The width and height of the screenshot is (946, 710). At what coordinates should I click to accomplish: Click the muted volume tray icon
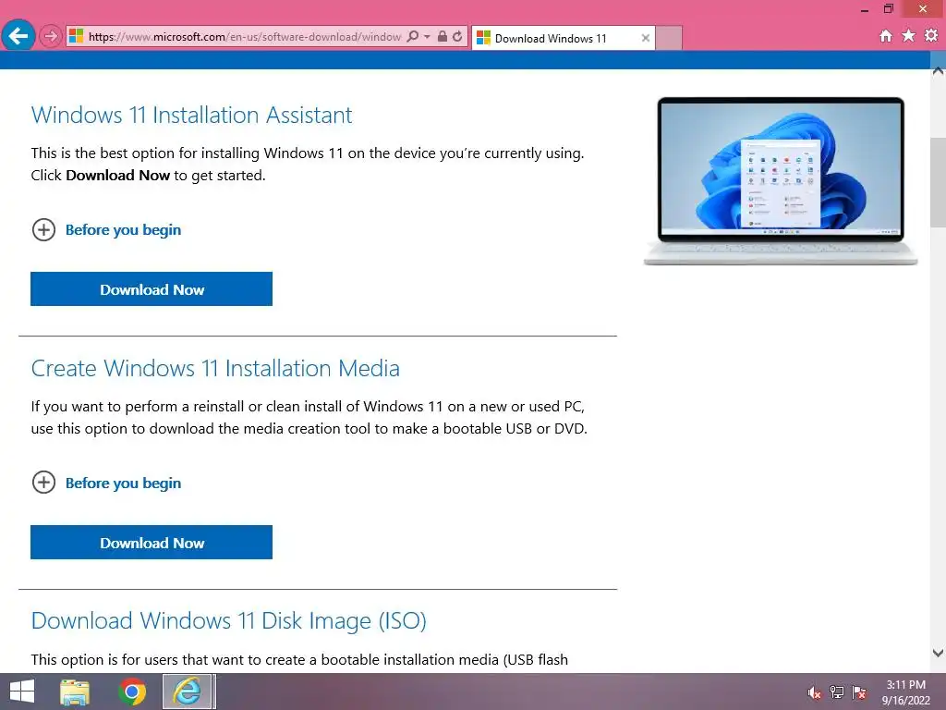(815, 692)
